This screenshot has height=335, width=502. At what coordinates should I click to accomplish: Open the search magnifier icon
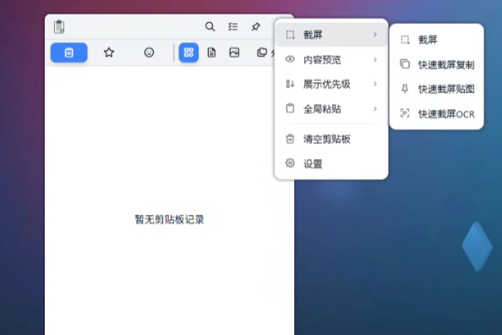click(x=210, y=26)
